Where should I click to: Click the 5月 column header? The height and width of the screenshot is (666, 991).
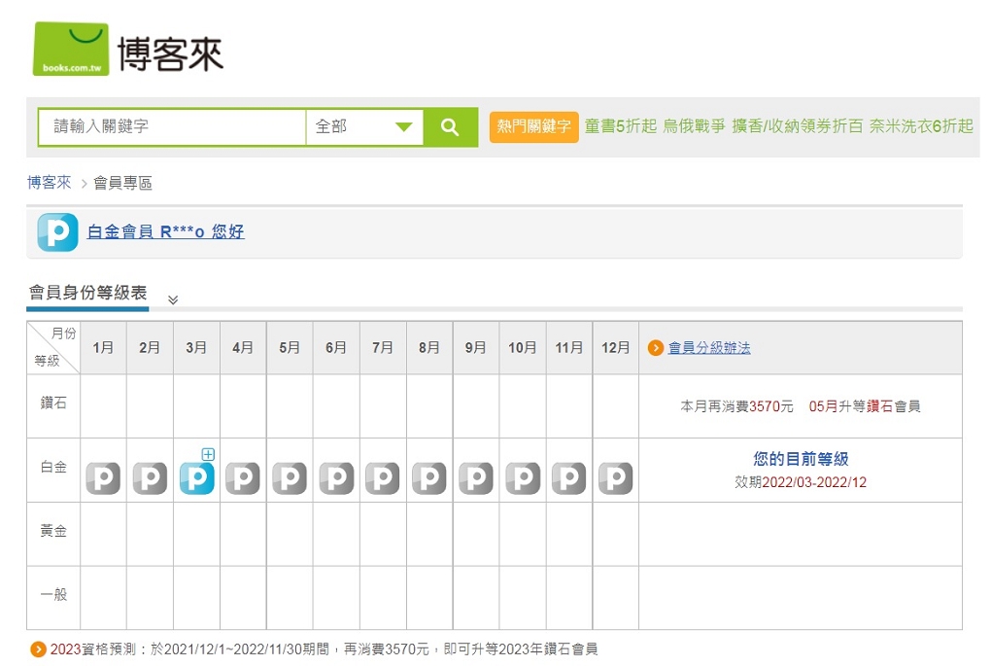[290, 348]
